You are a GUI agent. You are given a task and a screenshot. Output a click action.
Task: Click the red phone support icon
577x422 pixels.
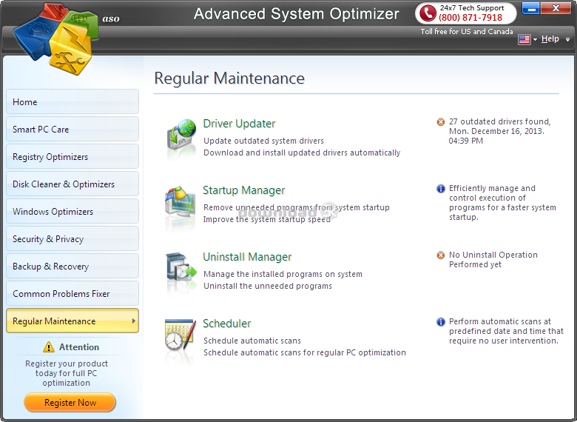pos(428,13)
